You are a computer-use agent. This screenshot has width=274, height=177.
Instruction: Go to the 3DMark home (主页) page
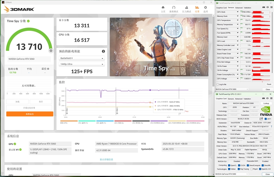click(x=163, y=9)
